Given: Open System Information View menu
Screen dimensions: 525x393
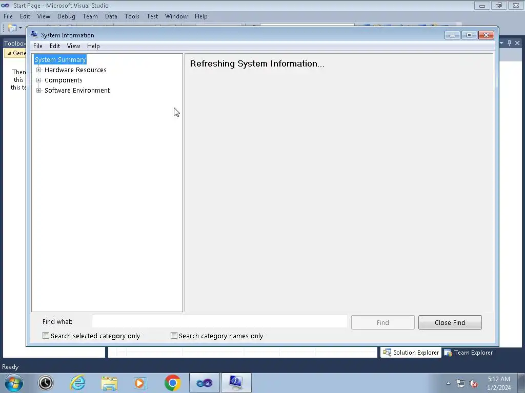Looking at the screenshot, I should 73,46.
